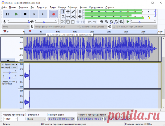The width and height of the screenshot is (165, 126).
Task: Paste audio with the clipboard icon
Action: pyautogui.click(x=73, y=22)
